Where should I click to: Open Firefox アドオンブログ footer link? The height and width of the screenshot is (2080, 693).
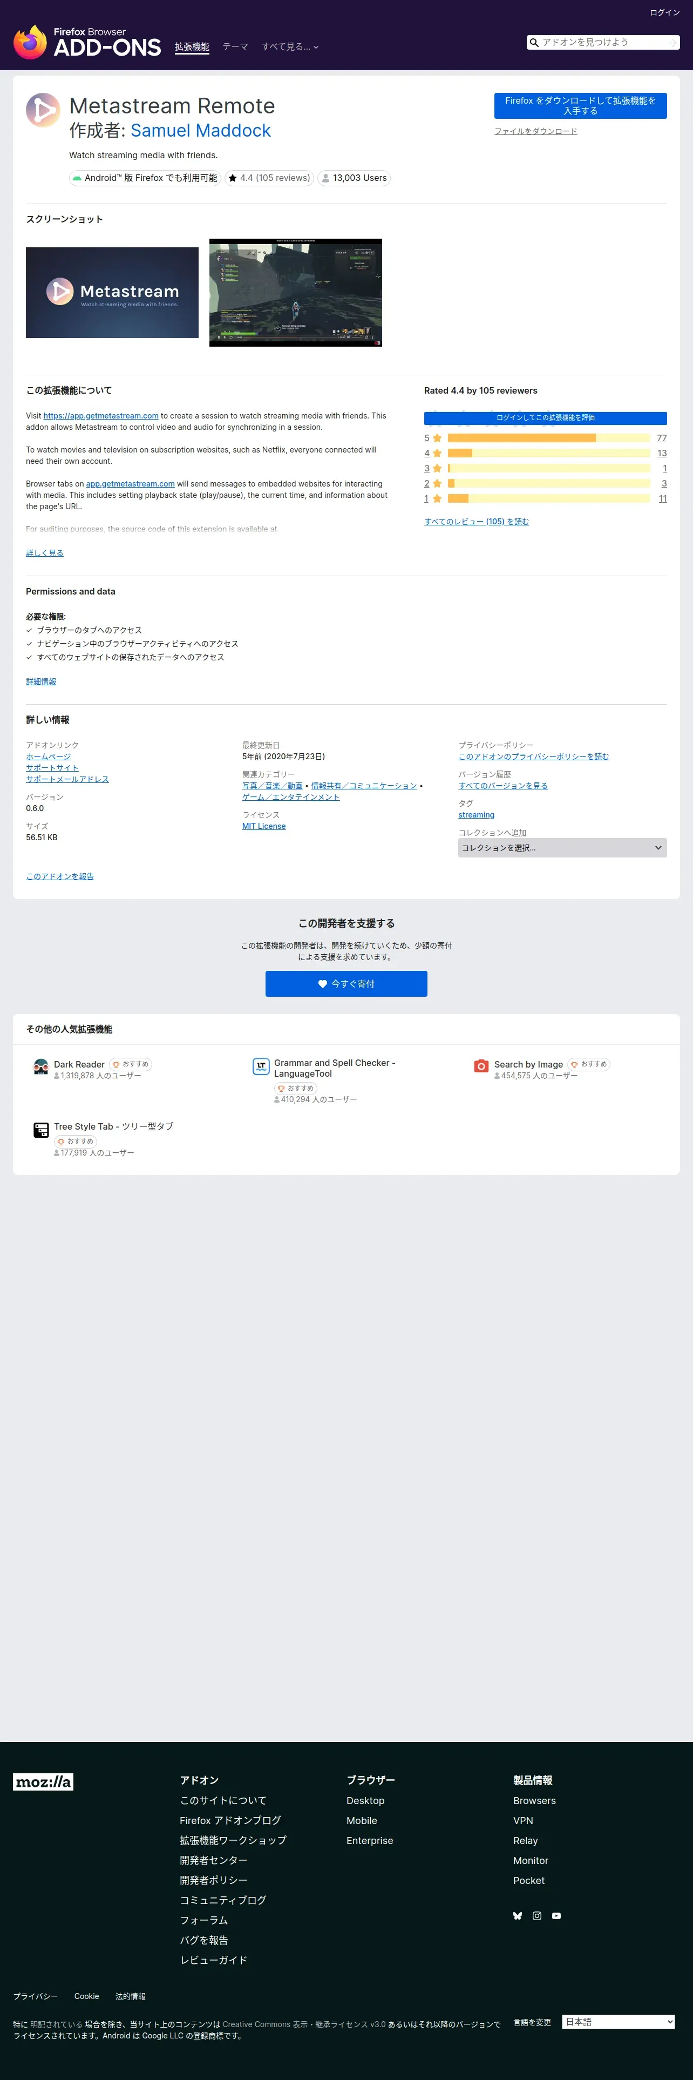230,1821
